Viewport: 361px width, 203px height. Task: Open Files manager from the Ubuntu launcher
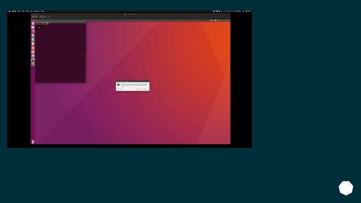point(33,28)
